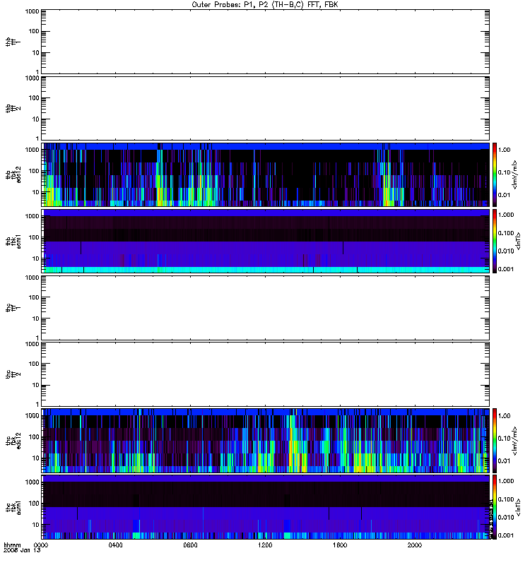
Task: Click the '<|nT|>' unit label beside thb scm1
Action: pos(518,241)
